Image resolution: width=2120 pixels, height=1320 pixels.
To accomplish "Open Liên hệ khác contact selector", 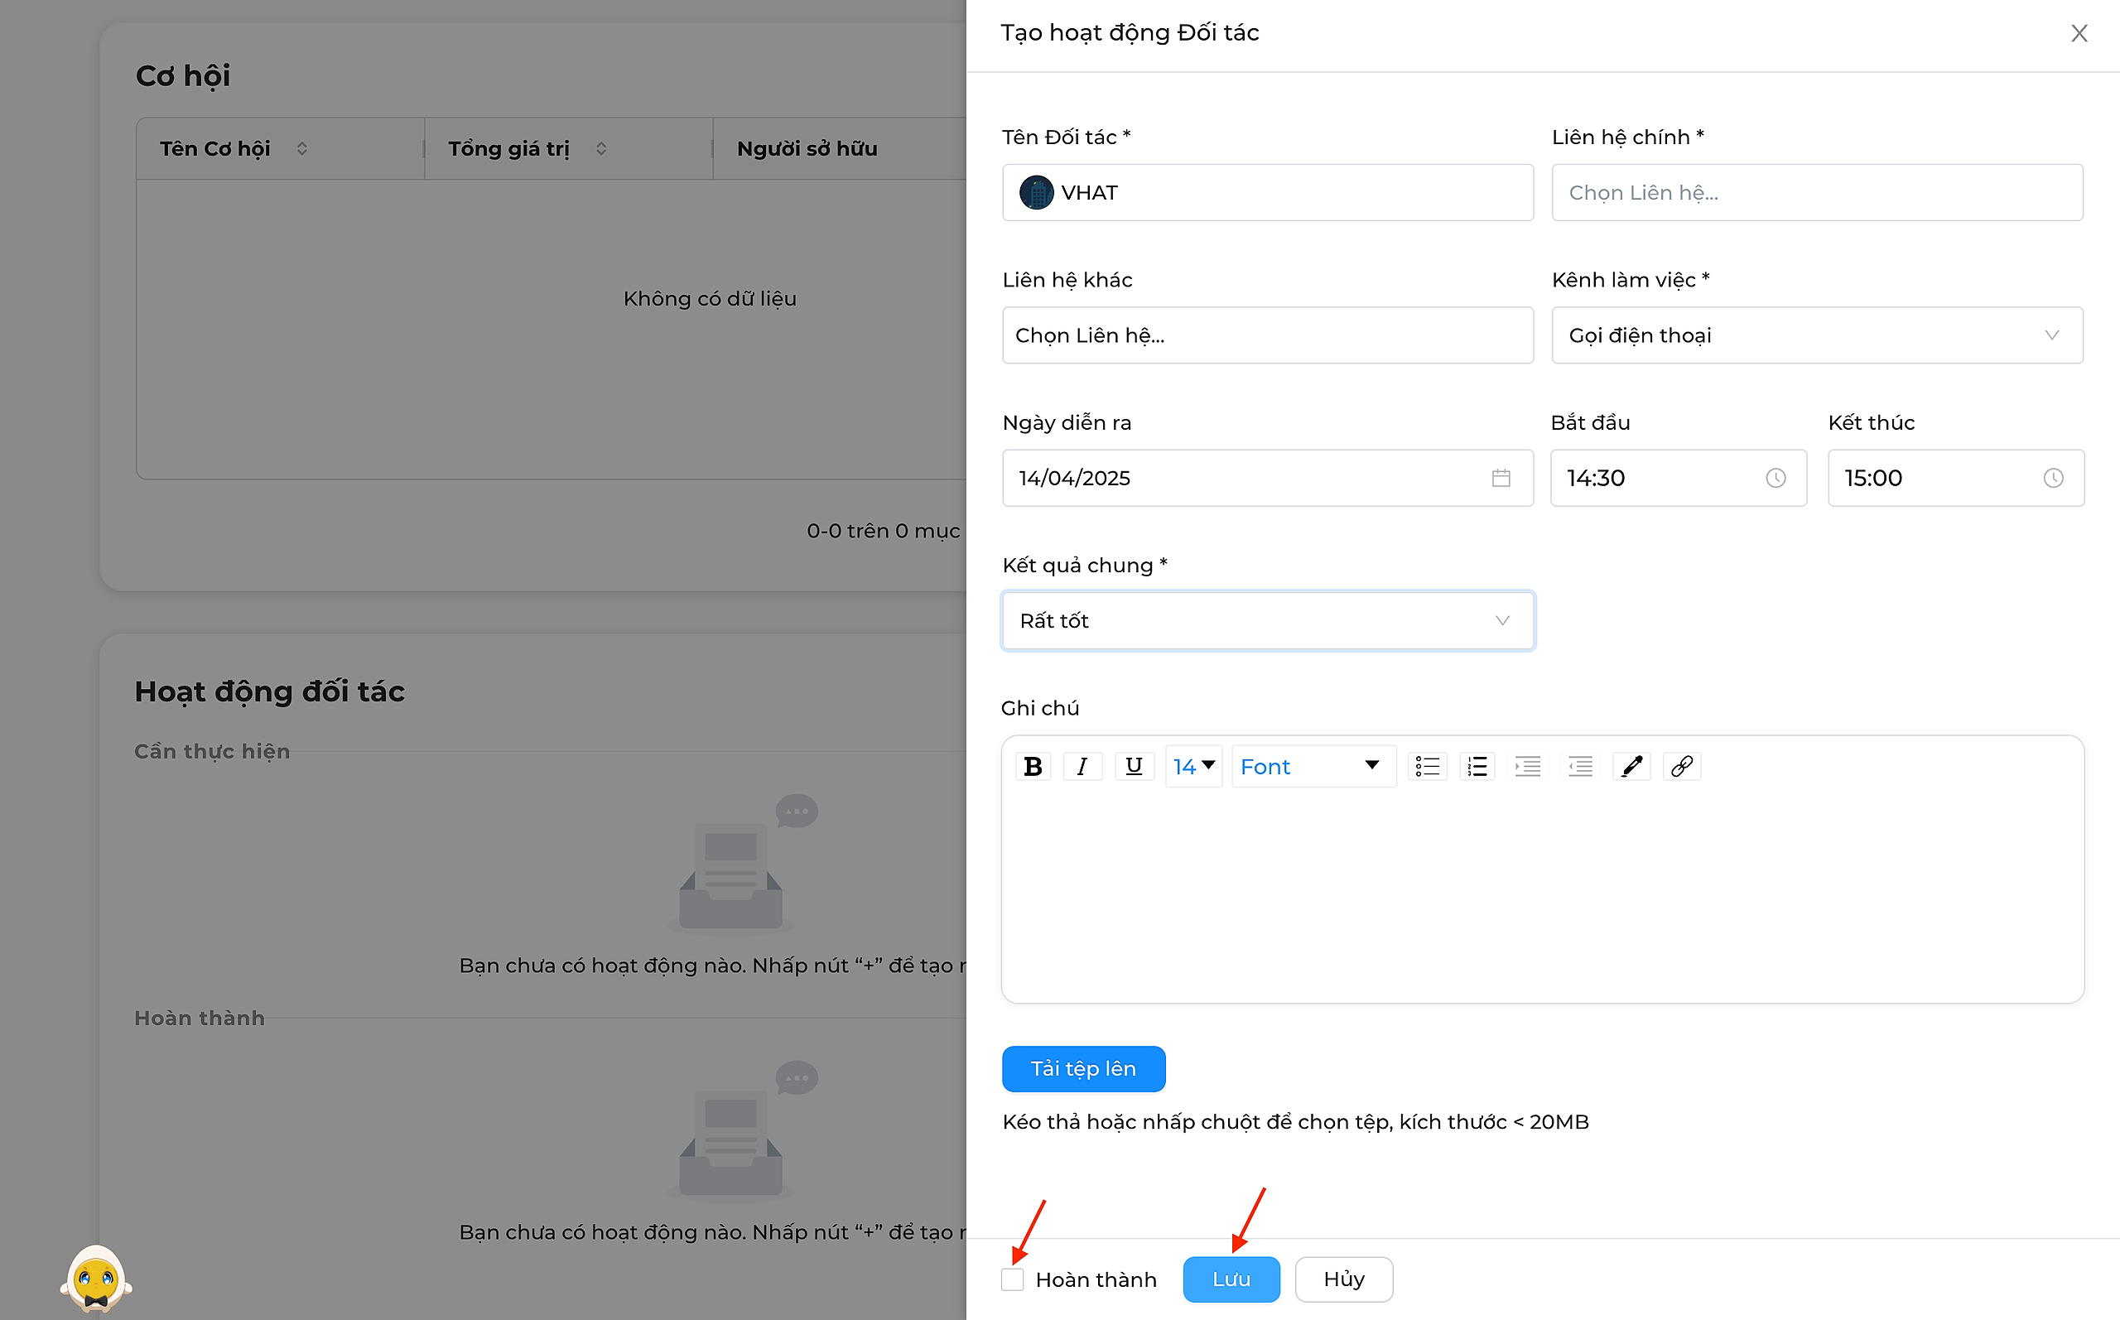I will coord(1267,335).
